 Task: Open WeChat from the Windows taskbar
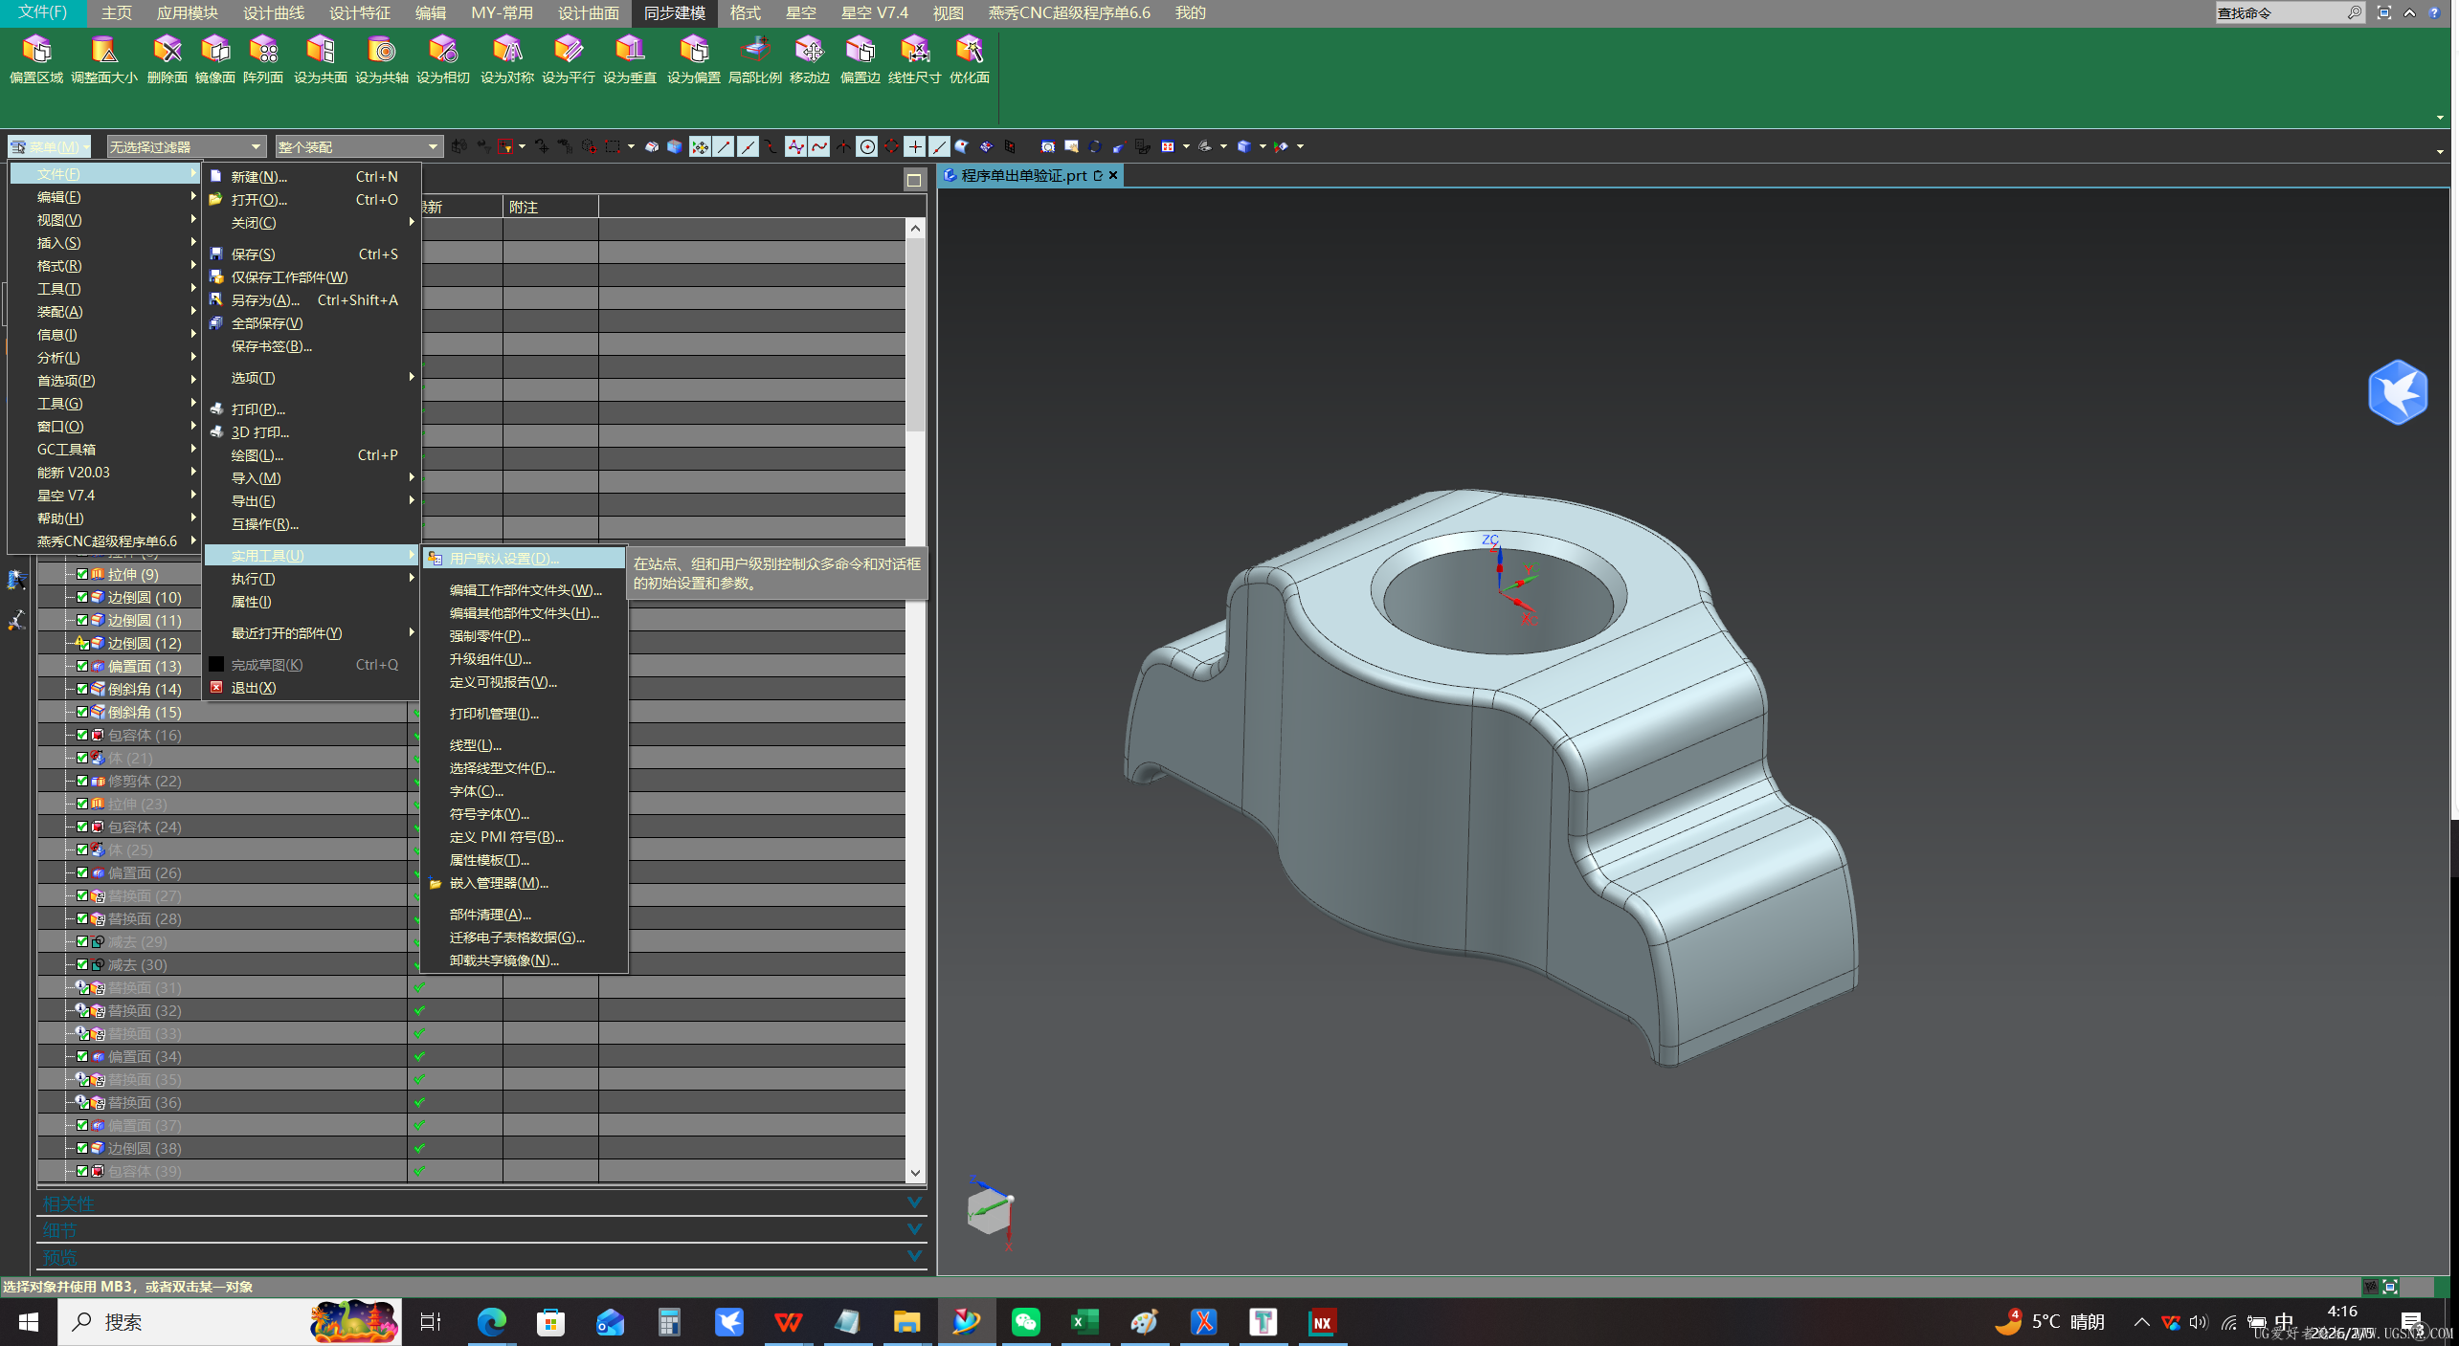coord(1025,1322)
